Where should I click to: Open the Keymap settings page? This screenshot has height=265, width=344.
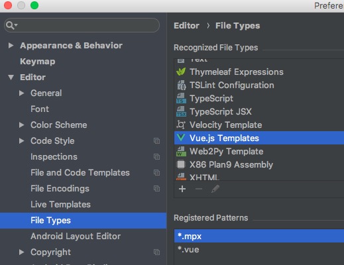pos(38,62)
